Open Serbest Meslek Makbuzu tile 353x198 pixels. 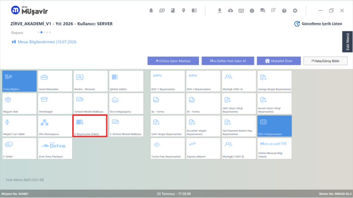click(91, 104)
